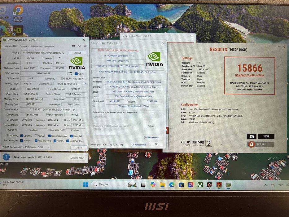Screen dimensions: 289x217
Task: Click OK in the FurMark dialog
Action: [156, 144]
